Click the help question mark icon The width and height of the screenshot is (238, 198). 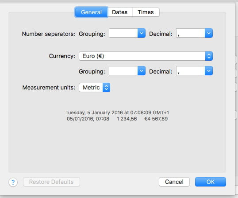13,182
